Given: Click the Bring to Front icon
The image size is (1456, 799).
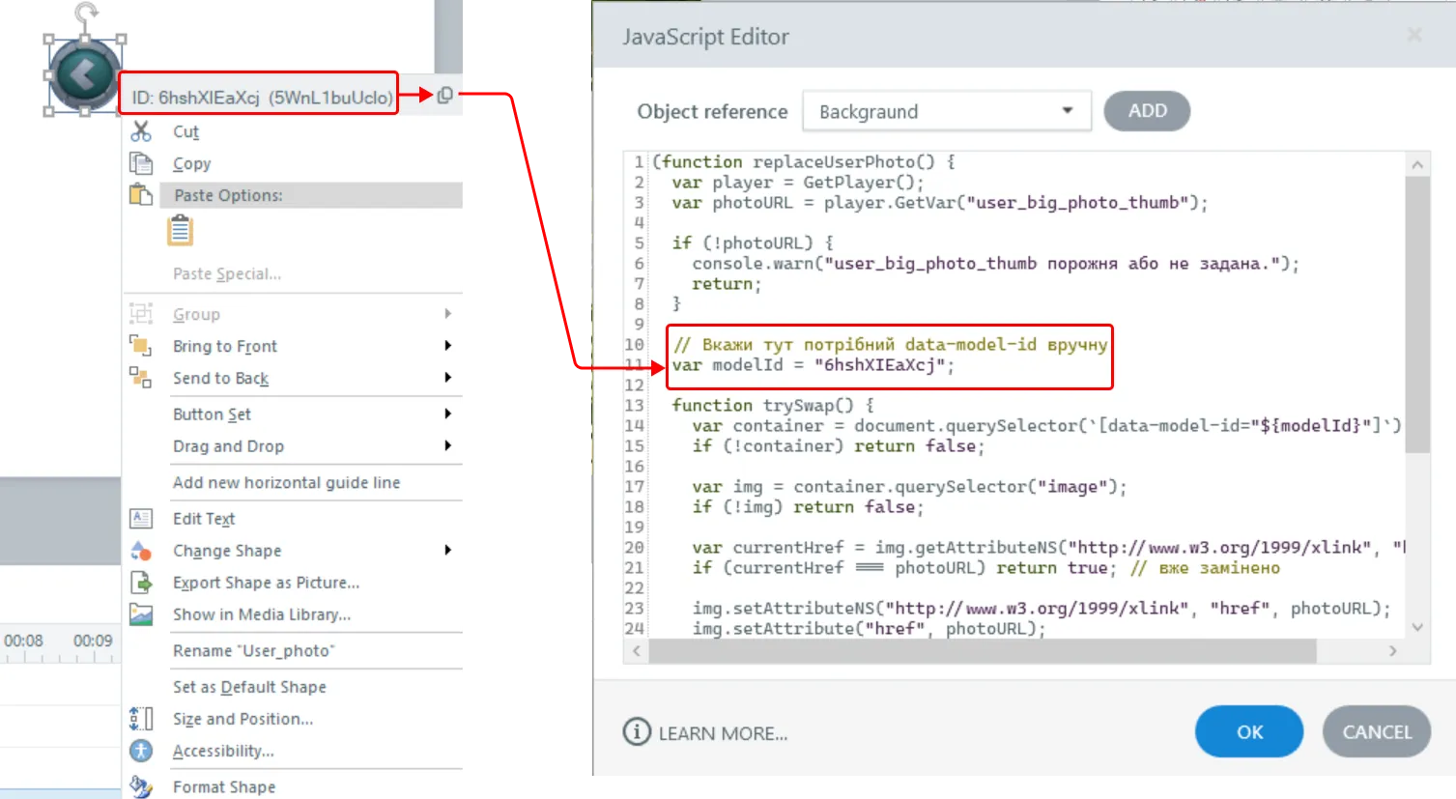Looking at the screenshot, I should pyautogui.click(x=141, y=346).
